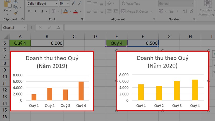Select the Format Painter brush
This screenshot has height=121, width=215.
[16, 13]
